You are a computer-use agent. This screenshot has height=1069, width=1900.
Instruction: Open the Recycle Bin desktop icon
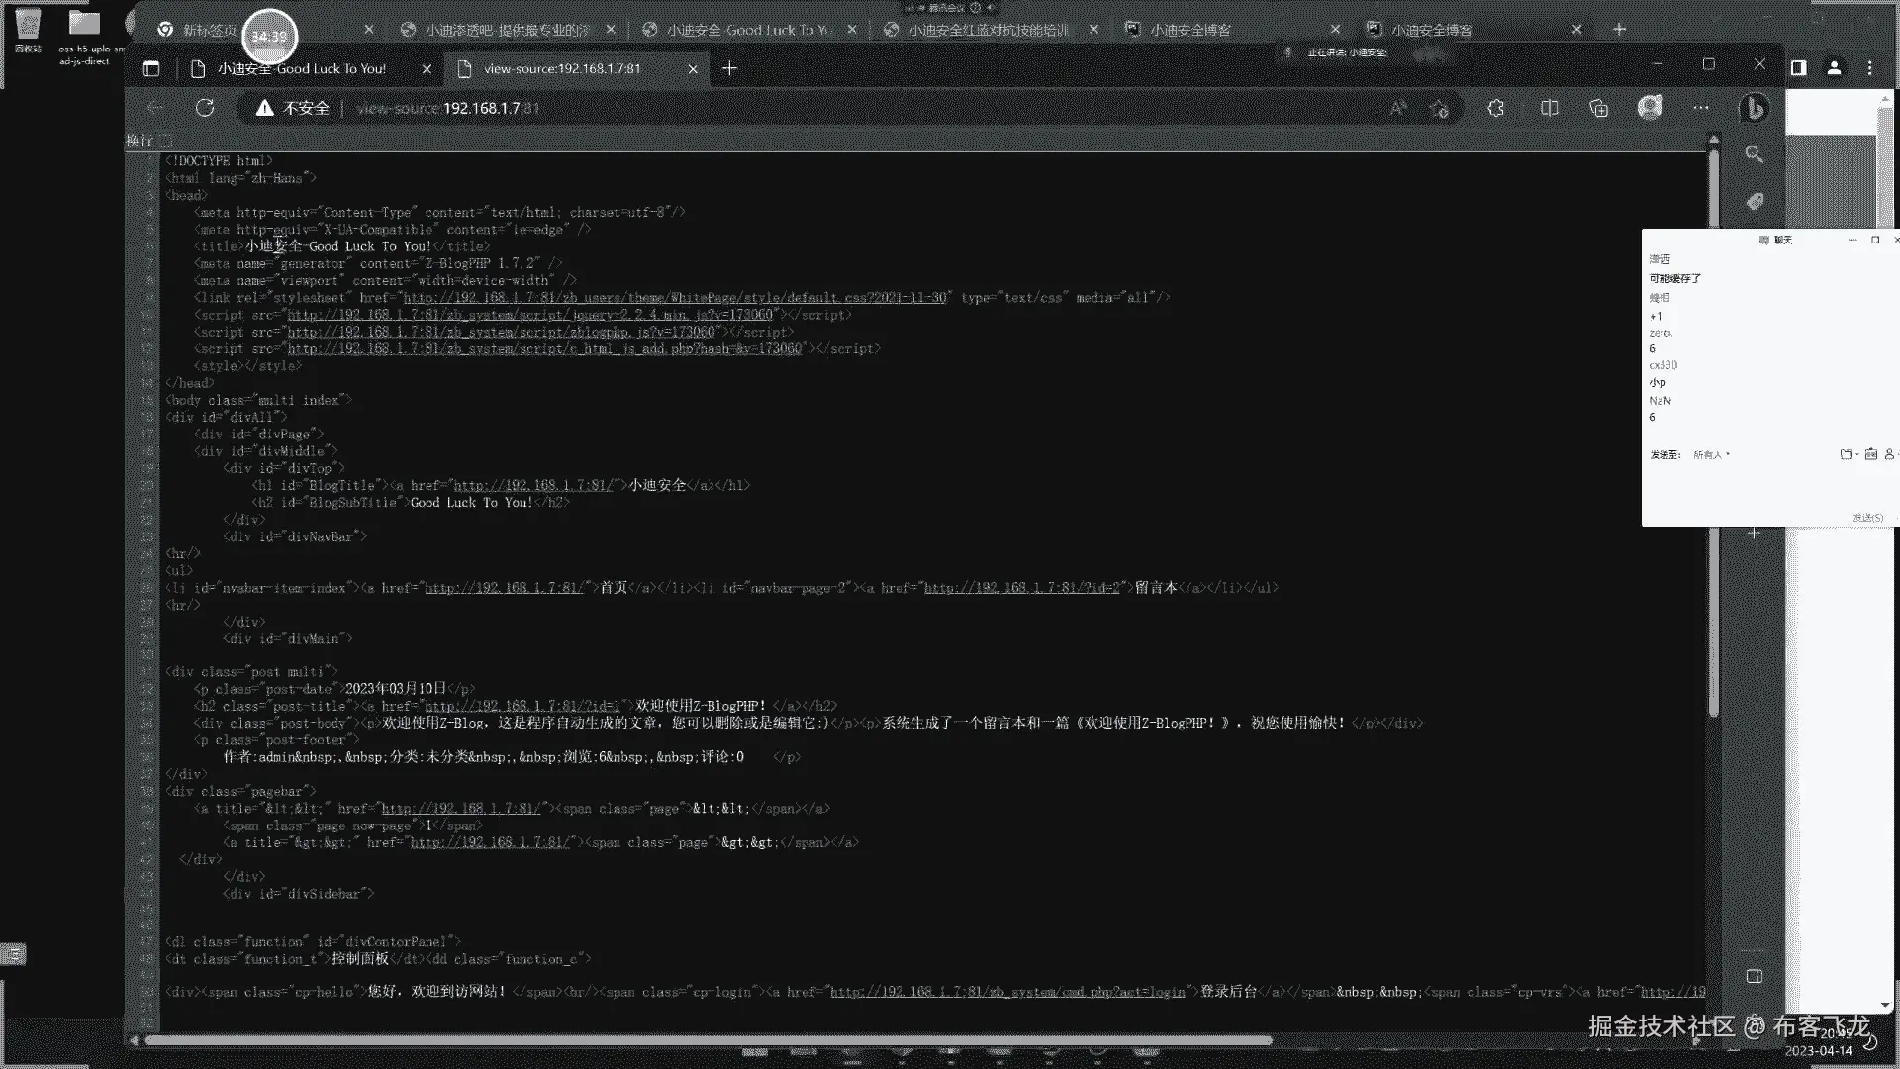point(28,28)
